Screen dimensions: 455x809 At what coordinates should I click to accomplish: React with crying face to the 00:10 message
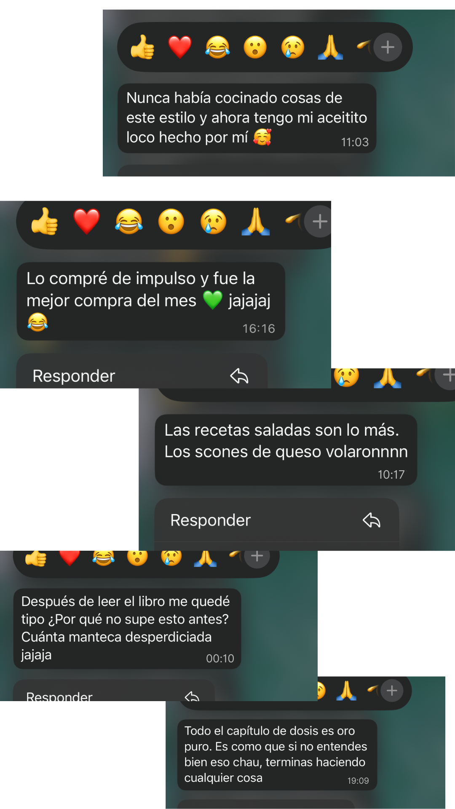click(171, 556)
